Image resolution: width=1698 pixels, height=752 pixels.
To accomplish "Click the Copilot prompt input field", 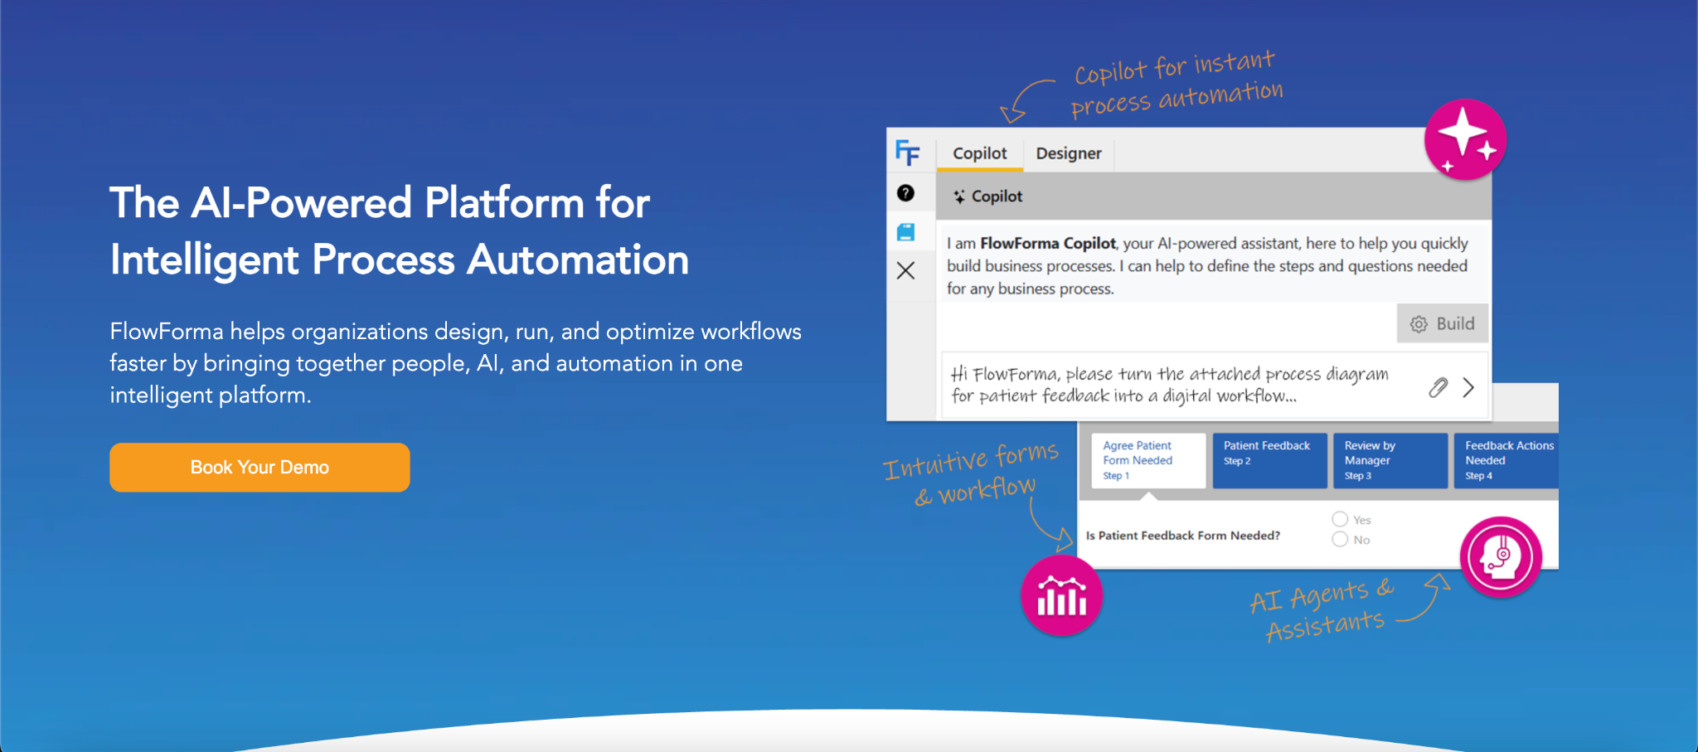I will click(1215, 386).
